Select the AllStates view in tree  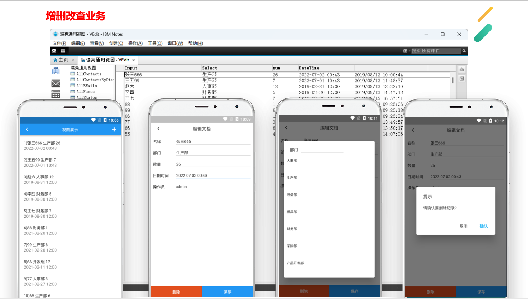point(86,97)
